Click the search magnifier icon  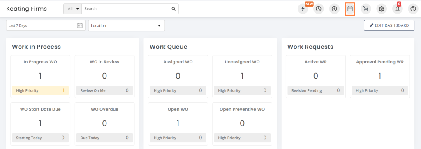[173, 9]
